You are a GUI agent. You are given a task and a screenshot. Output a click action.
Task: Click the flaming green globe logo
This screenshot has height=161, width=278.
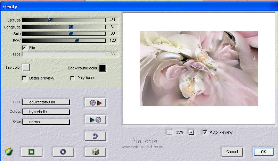9,152
